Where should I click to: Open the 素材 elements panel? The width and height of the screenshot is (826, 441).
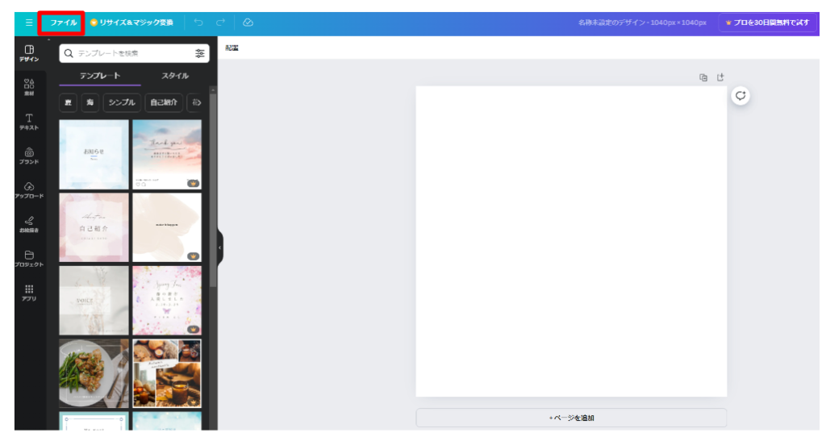point(29,87)
